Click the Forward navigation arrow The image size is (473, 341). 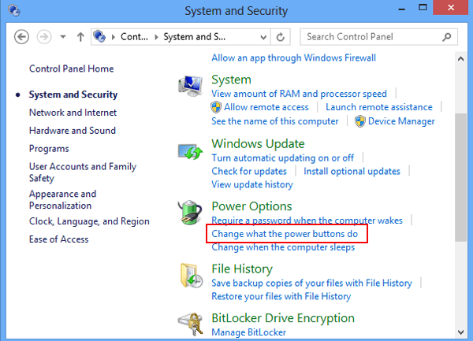tap(44, 37)
